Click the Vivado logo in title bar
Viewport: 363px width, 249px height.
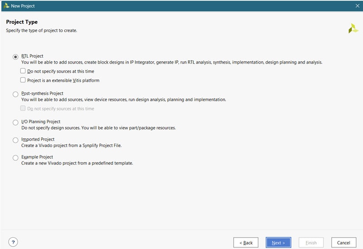(x=6, y=6)
